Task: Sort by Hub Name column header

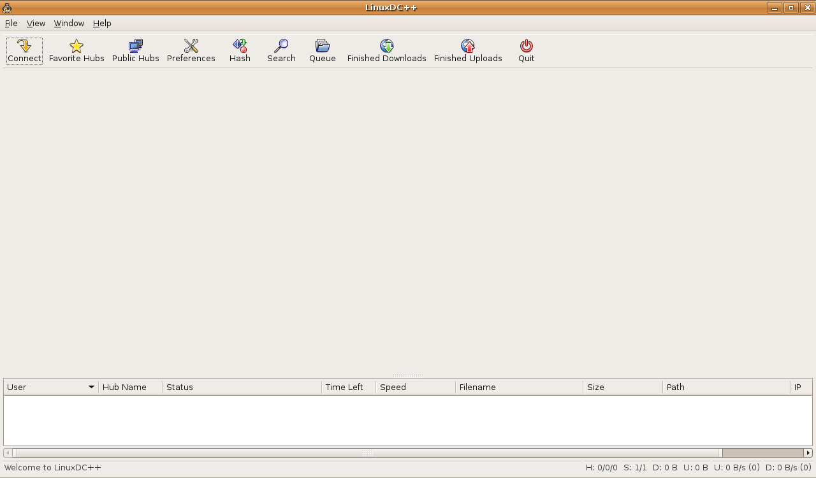Action: (130, 387)
